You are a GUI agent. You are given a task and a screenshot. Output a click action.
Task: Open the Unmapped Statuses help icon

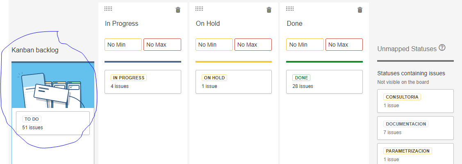point(442,47)
